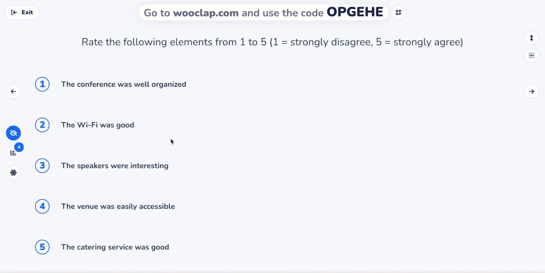Open the results chart icon with badge
This screenshot has height=273, width=545.
point(14,153)
